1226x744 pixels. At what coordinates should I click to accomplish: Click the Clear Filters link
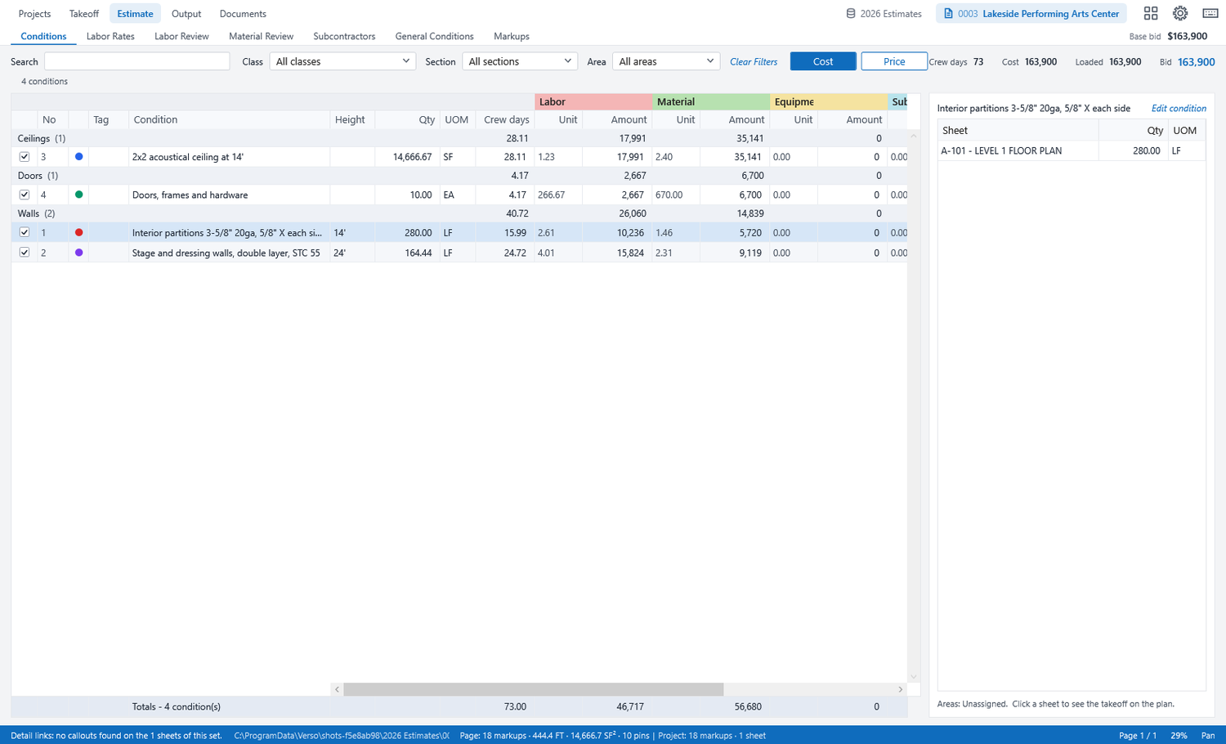[x=754, y=61]
